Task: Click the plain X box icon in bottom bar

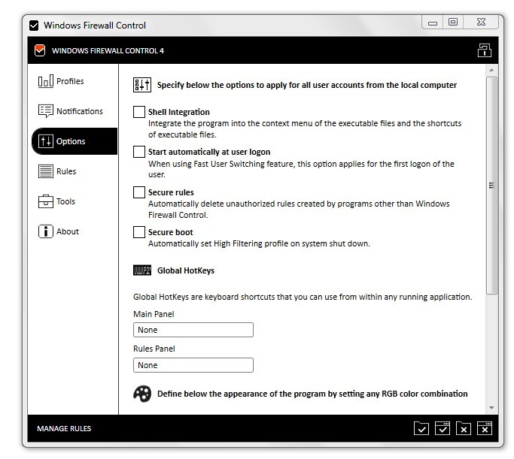Action: tap(463, 428)
